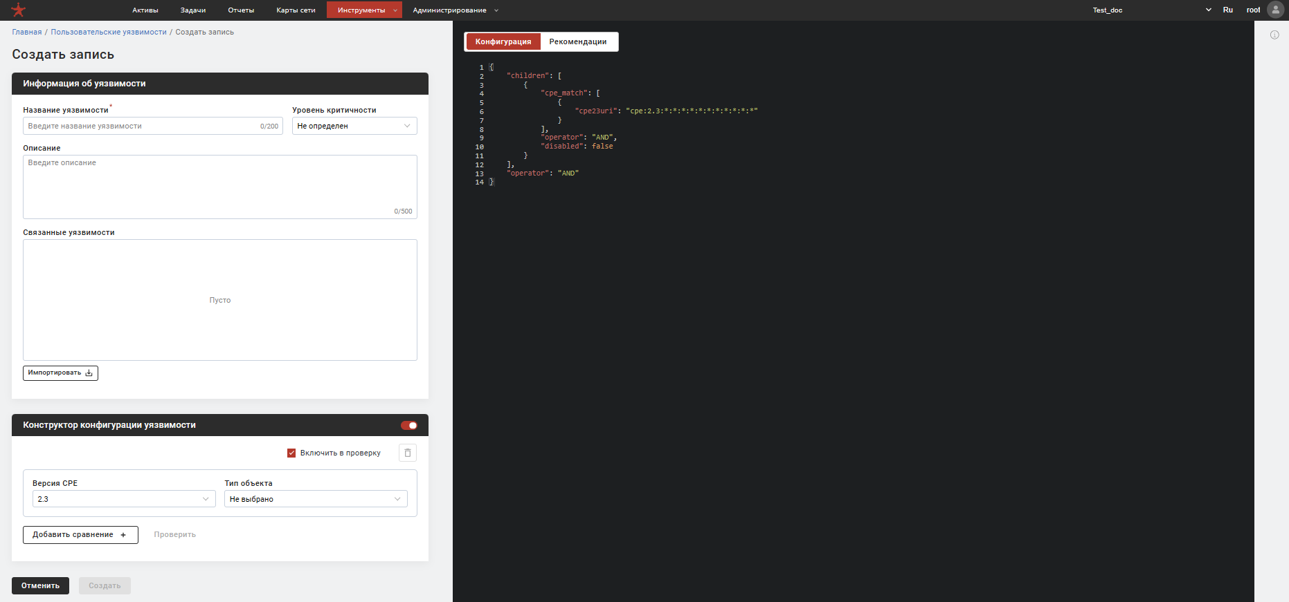Toggle the vulnerability configuration constructor switch
1289x602 pixels.
pyautogui.click(x=409, y=425)
